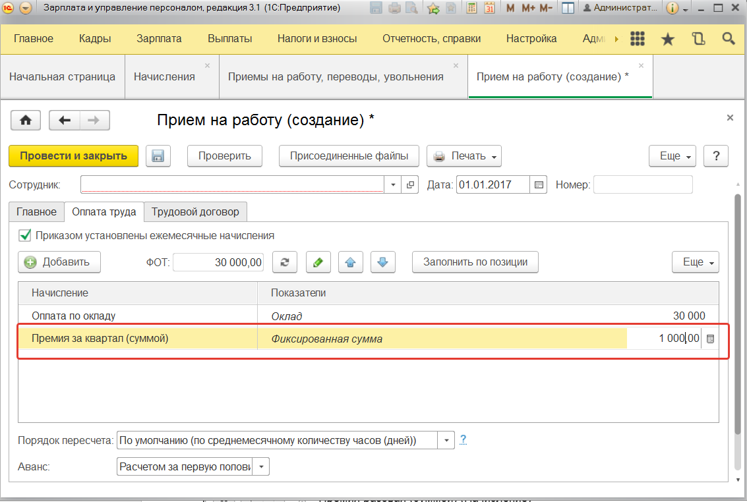Click the M- memory subtract button
The image size is (747, 502).
(x=546, y=8)
